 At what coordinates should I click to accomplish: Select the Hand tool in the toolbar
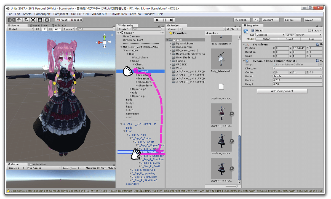[x=12, y=20]
